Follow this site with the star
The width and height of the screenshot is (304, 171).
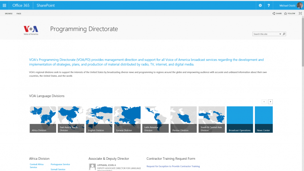[290, 13]
